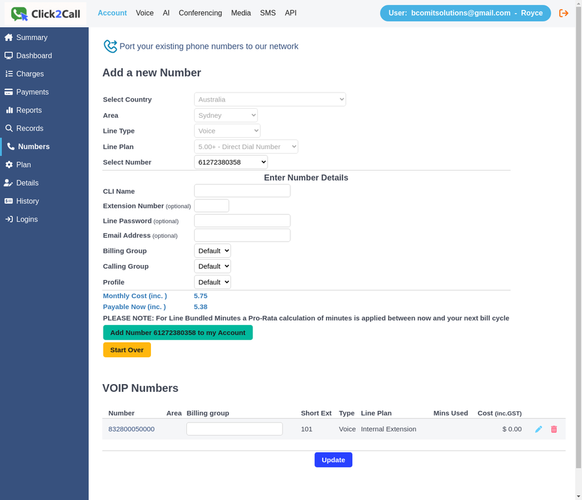
Task: Delete number 832800050000 with the trash icon
Action: pos(554,429)
